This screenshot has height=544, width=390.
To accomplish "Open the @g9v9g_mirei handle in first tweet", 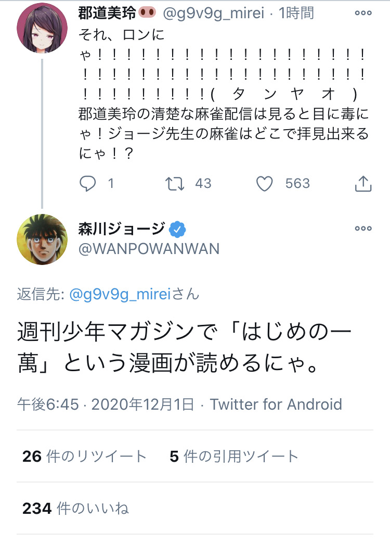I will (213, 13).
